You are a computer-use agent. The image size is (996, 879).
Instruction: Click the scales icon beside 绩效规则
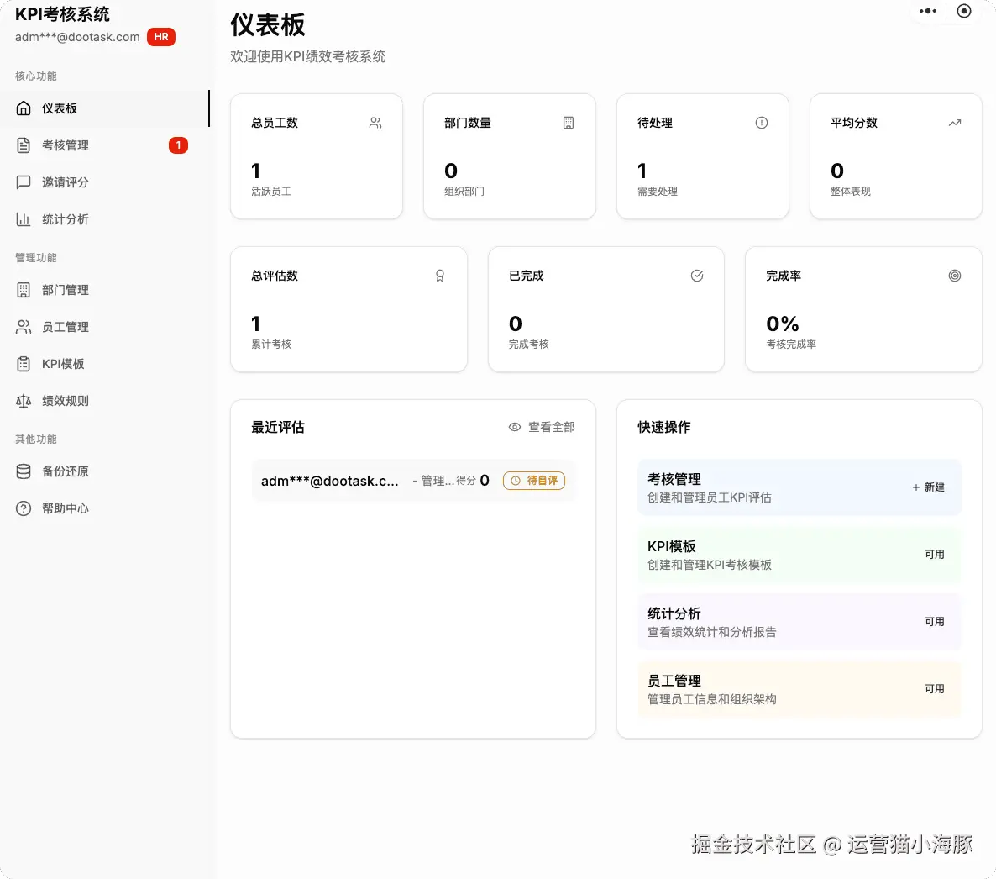tap(24, 401)
